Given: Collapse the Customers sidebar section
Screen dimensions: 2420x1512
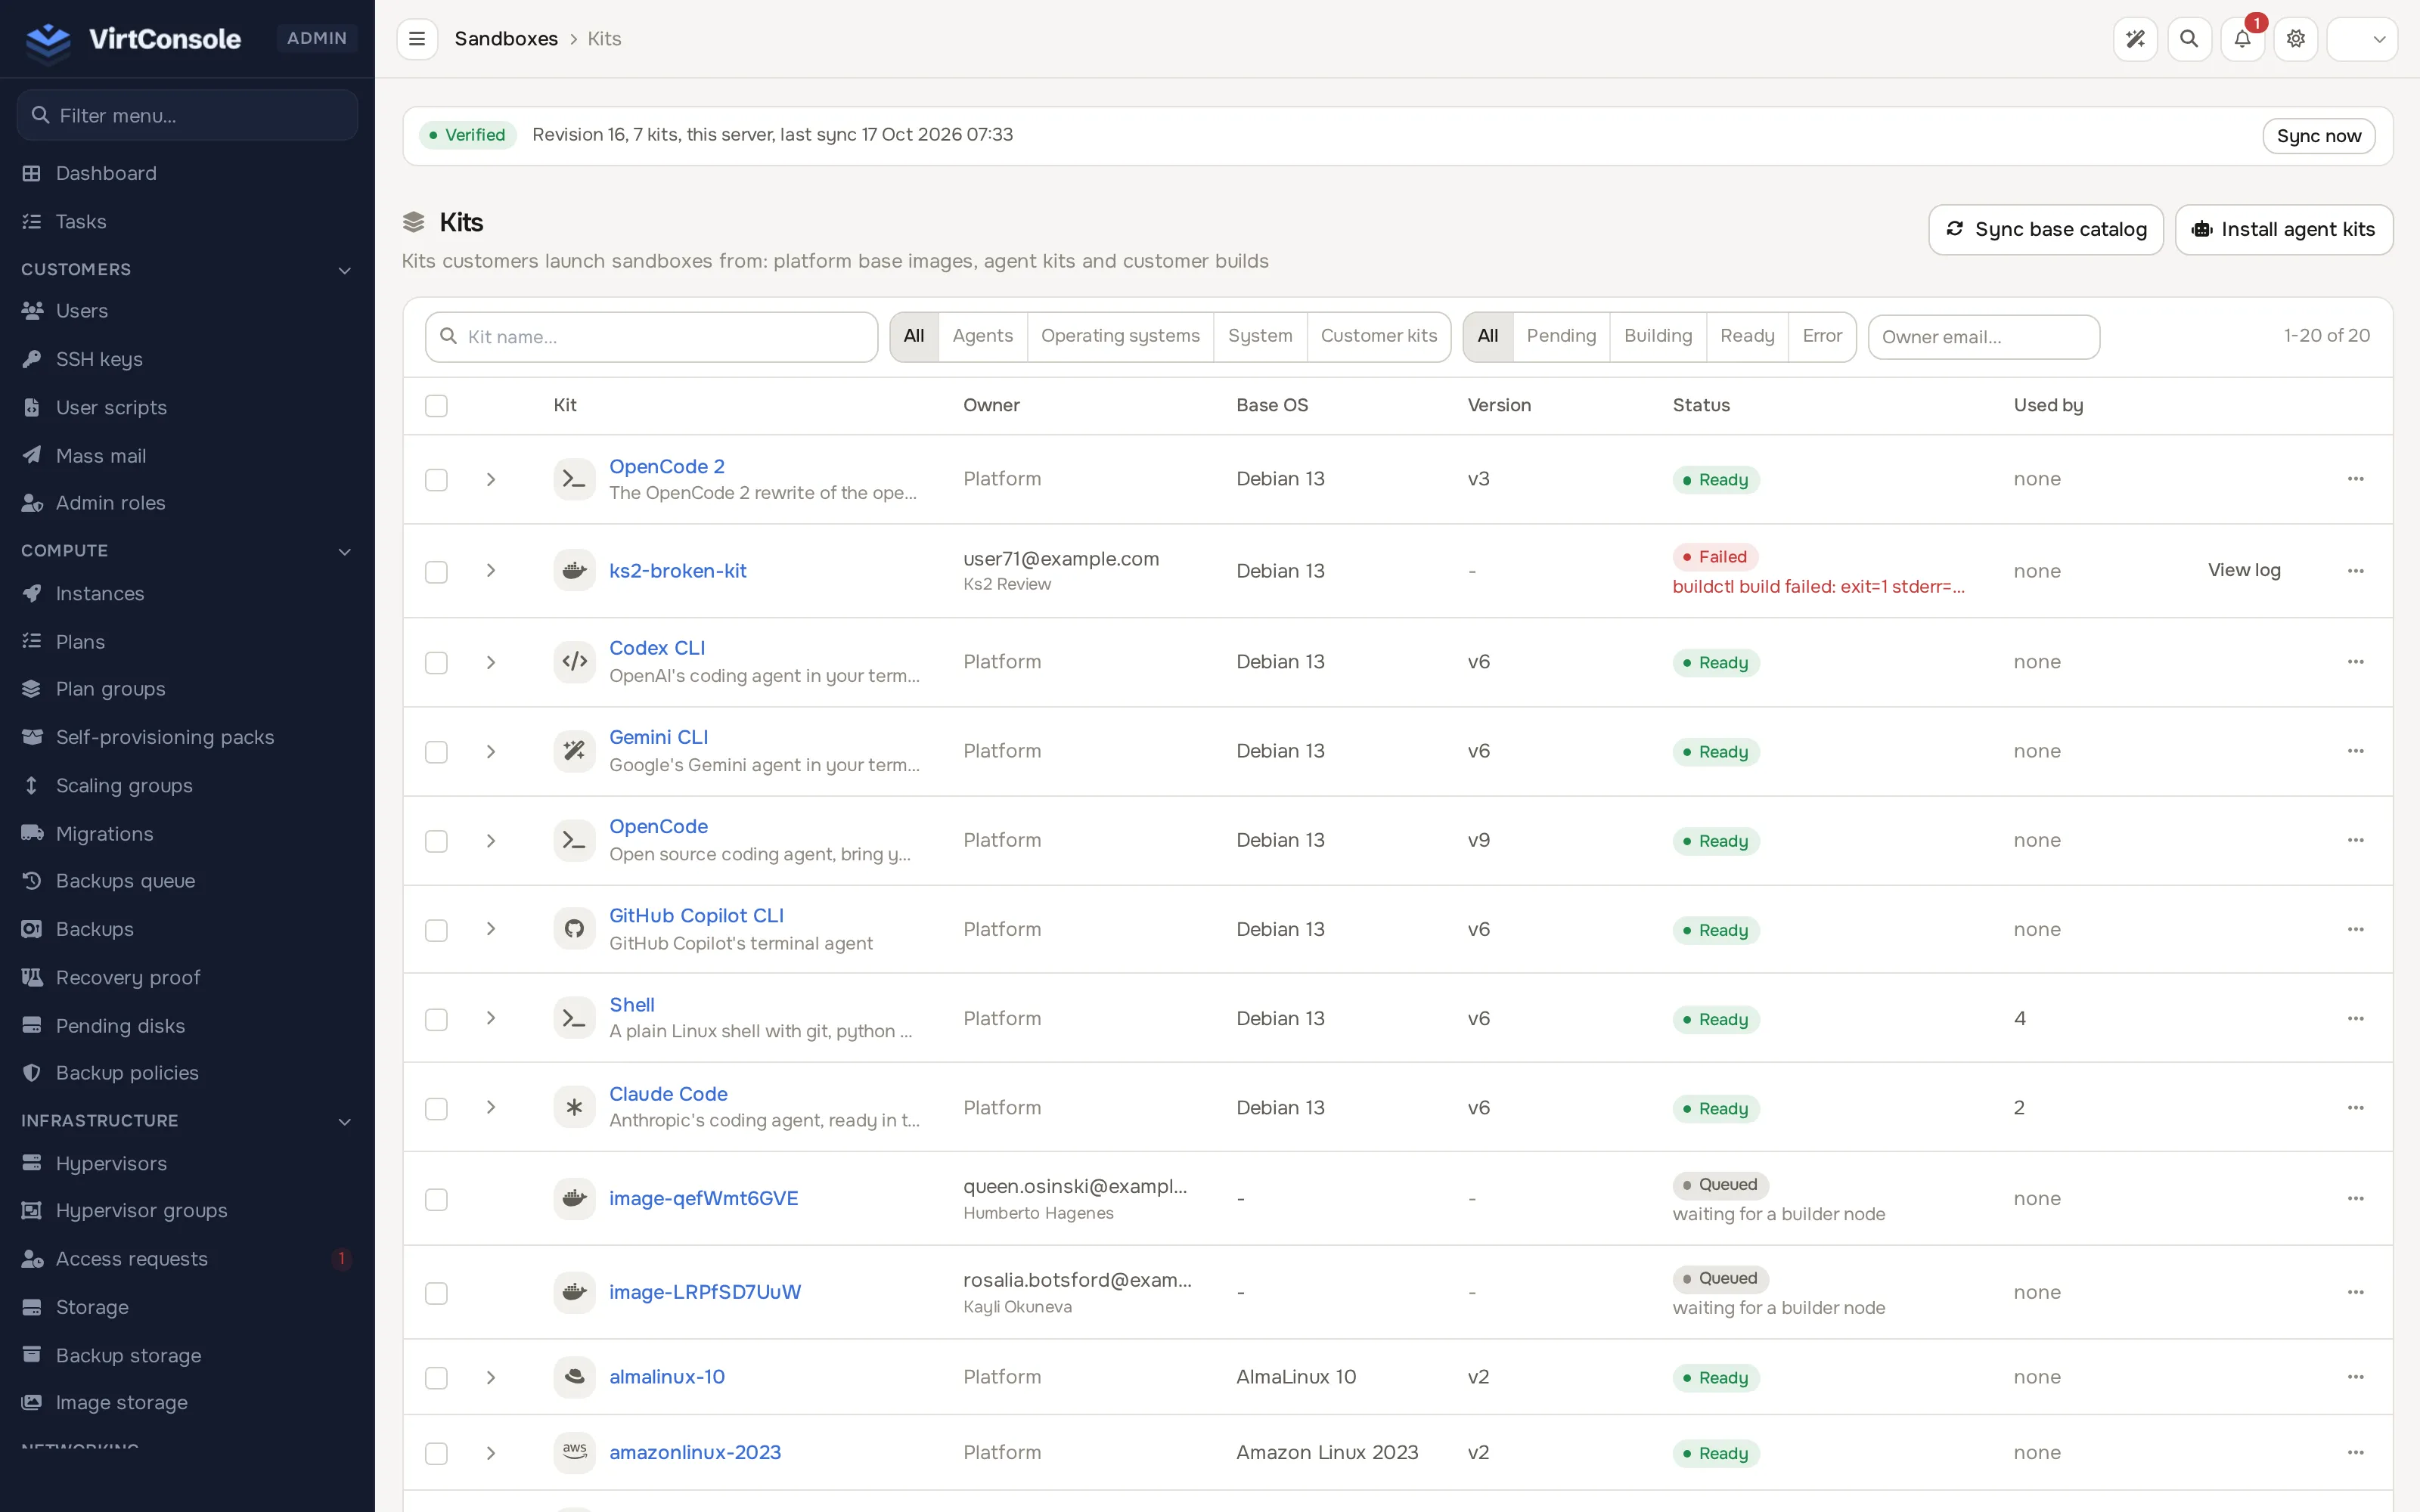Looking at the screenshot, I should (187, 269).
